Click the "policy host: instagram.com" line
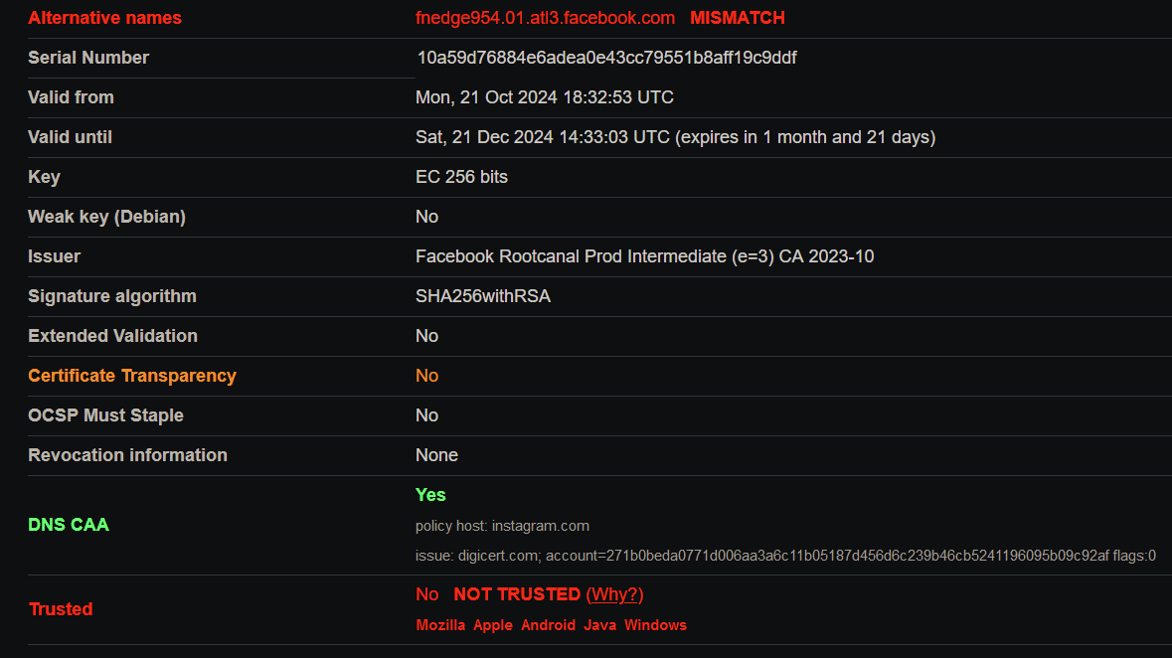1172x658 pixels. point(502,526)
